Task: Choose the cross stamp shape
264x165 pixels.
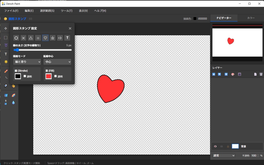Action: (x=23, y=38)
